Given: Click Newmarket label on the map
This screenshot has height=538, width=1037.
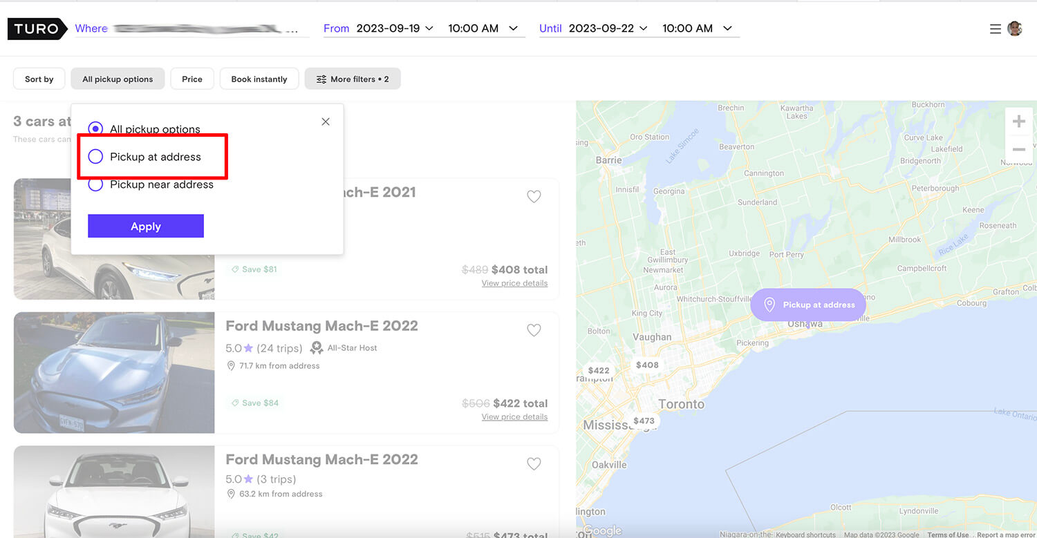Looking at the screenshot, I should tap(663, 270).
